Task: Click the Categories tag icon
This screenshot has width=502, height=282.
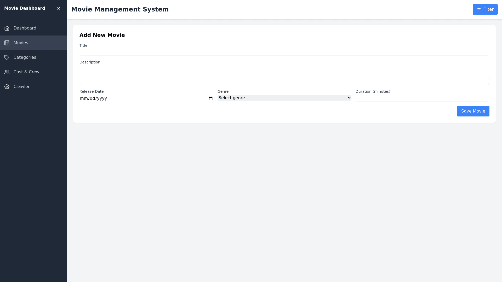Action: [x=7, y=57]
